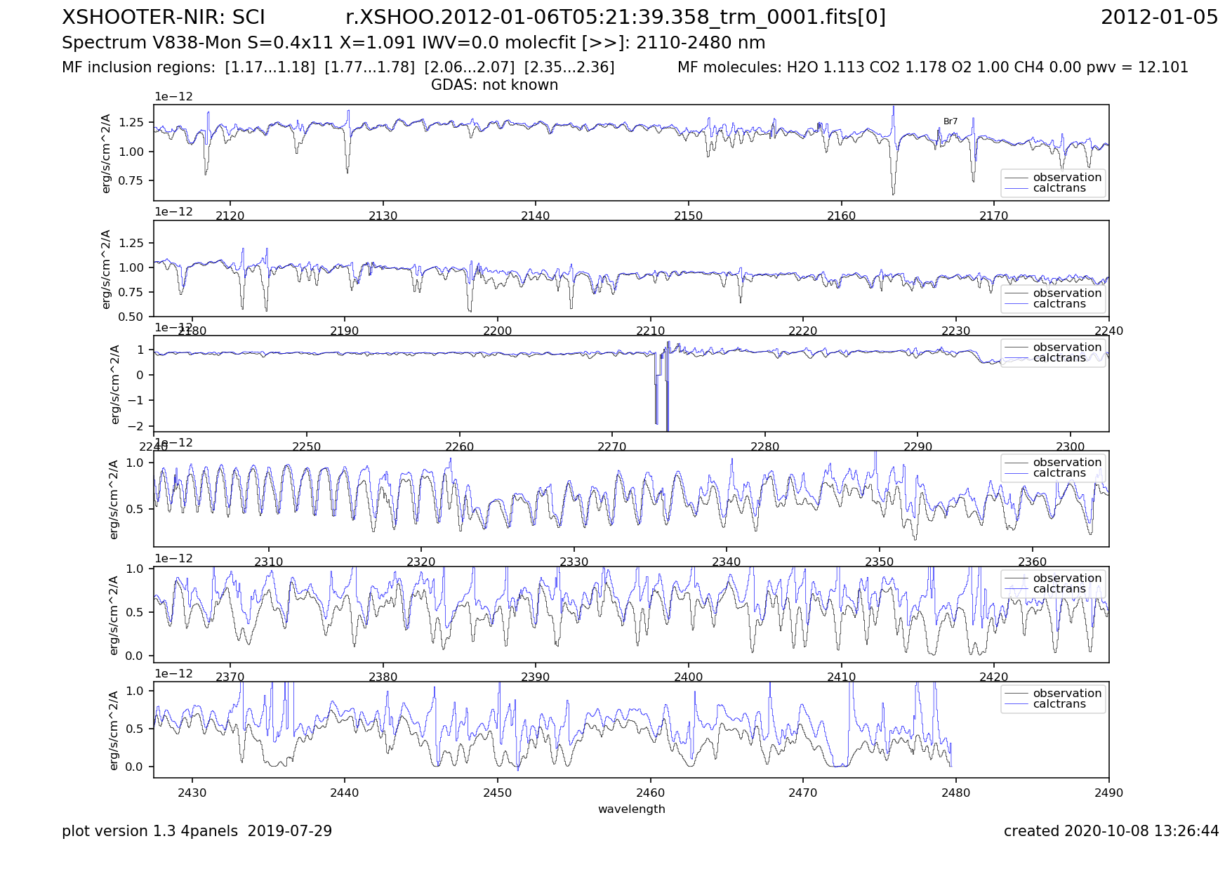Click the 2150 x-axis tick label
This screenshot has height=874, width=1232.
tap(688, 216)
